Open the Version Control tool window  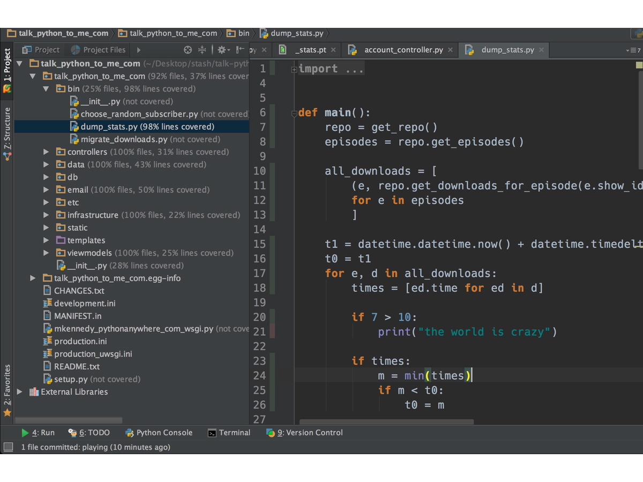304,433
